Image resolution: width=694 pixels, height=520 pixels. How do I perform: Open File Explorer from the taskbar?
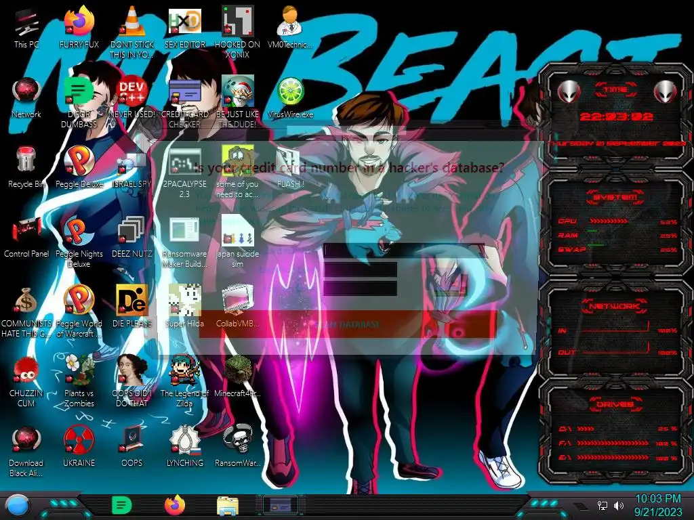pos(228,506)
